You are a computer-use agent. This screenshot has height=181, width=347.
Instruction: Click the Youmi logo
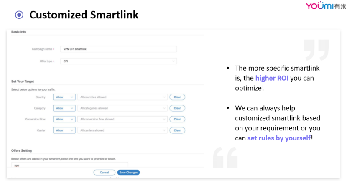[x=326, y=6]
